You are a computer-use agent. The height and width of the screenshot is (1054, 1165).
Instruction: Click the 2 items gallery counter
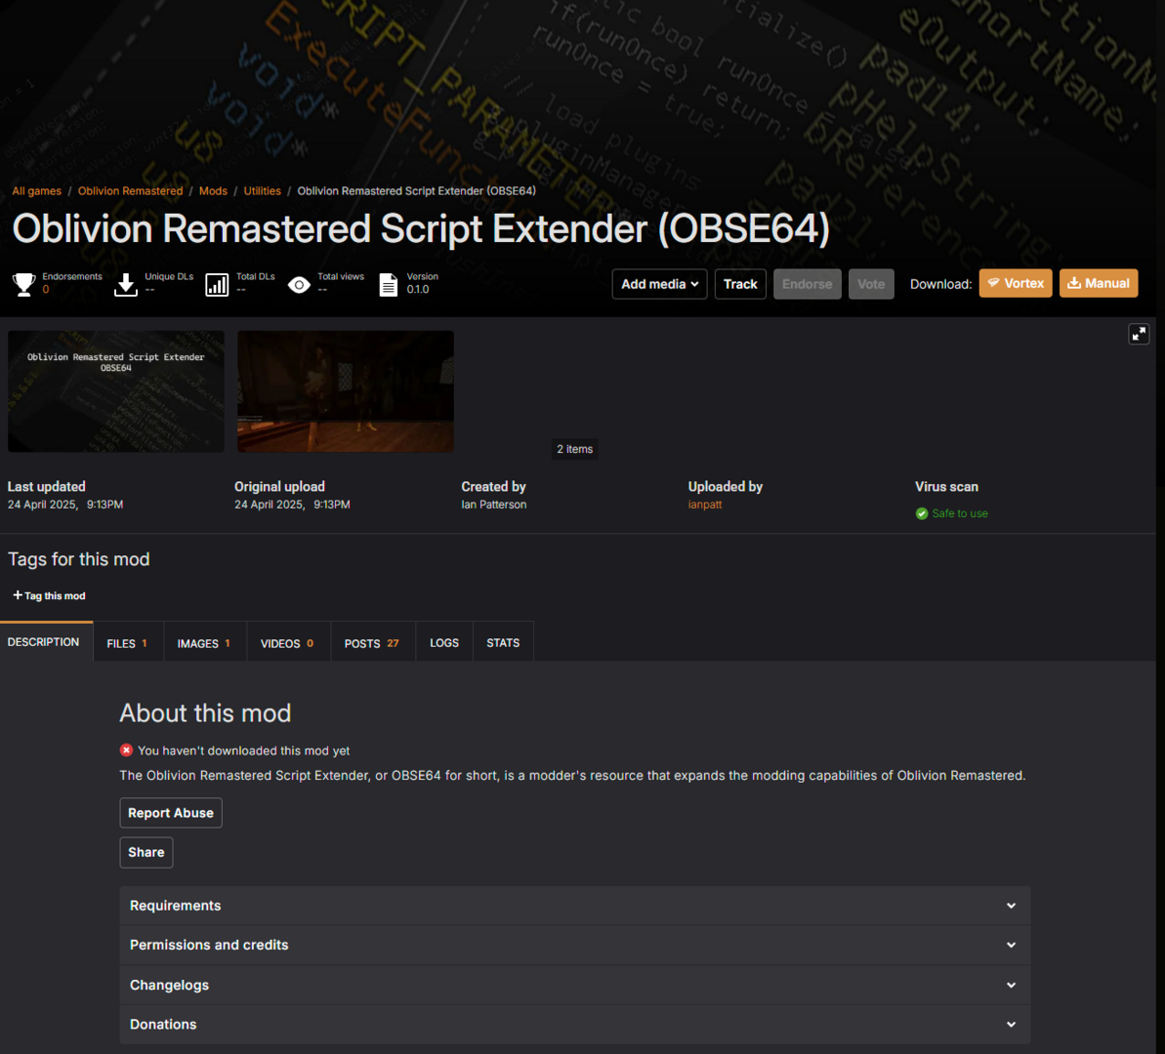pyautogui.click(x=574, y=449)
